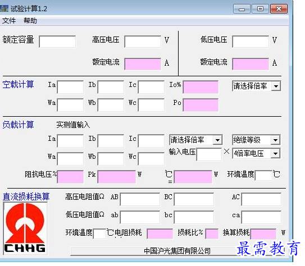Click the 高压电压 input field
This screenshot has width=305, height=266.
[143, 42]
